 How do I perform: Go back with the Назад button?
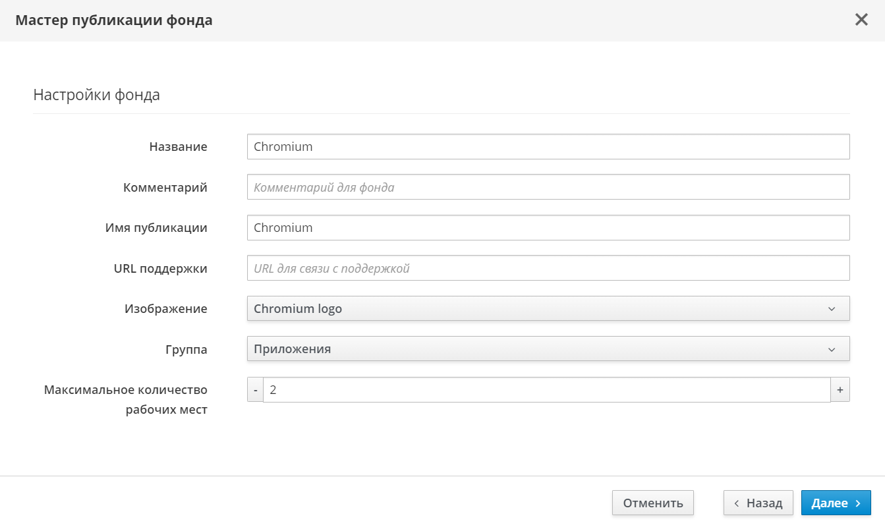click(758, 503)
